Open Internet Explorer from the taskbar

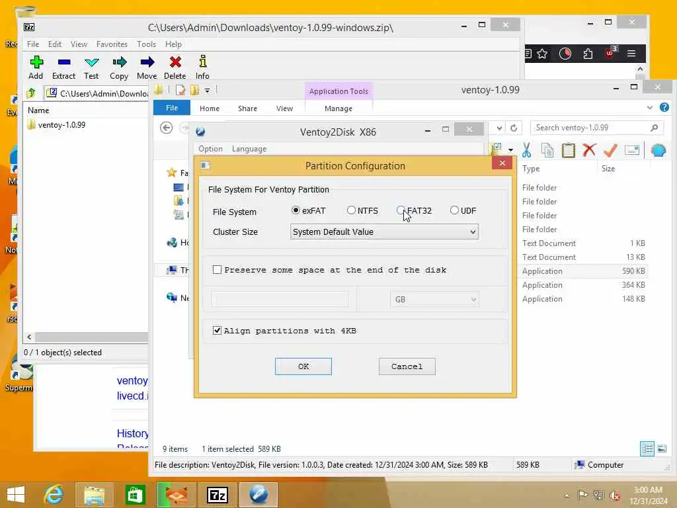click(54, 495)
